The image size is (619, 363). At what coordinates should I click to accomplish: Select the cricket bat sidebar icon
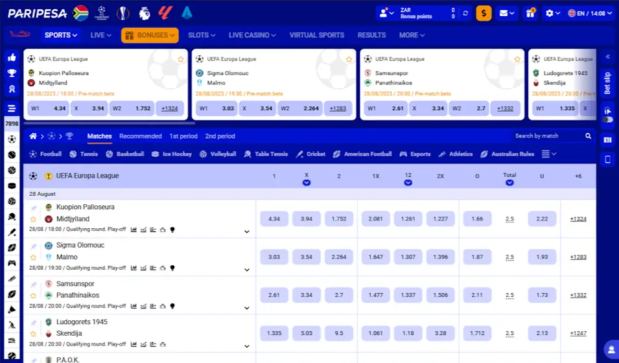click(12, 232)
